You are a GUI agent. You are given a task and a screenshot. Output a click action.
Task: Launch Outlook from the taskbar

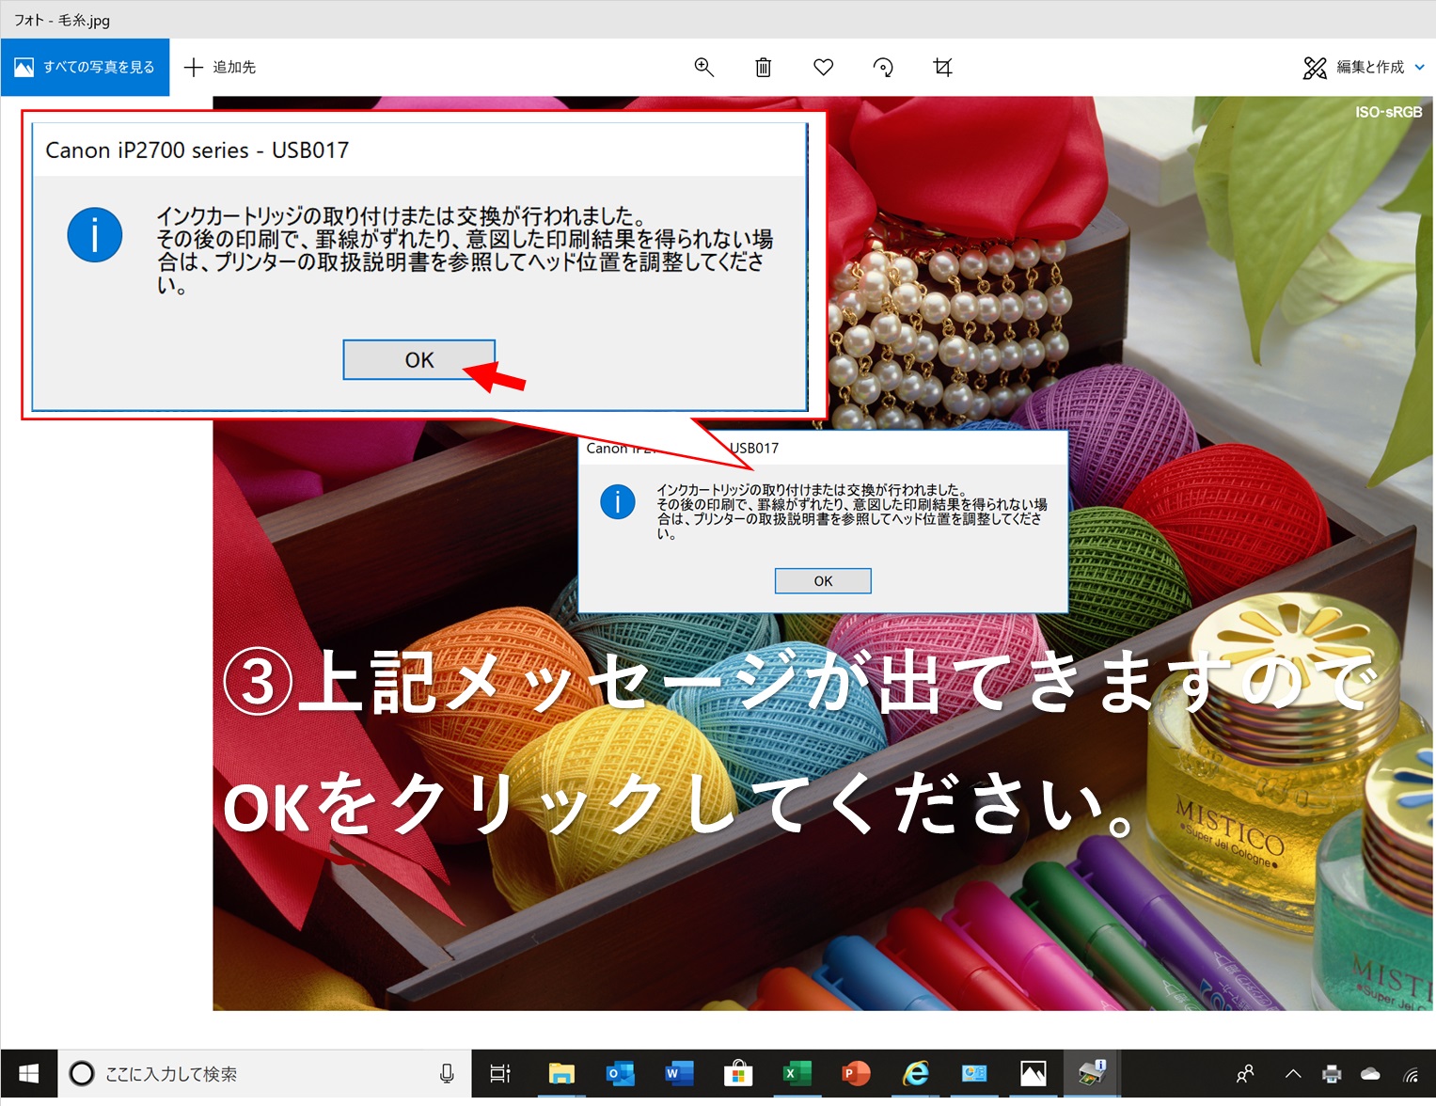pyautogui.click(x=621, y=1073)
